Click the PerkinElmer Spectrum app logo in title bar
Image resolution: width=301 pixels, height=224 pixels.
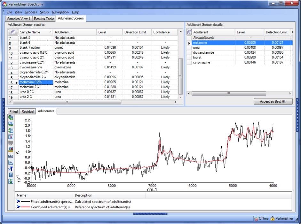click(4, 4)
